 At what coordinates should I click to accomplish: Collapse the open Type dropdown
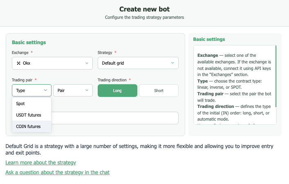click(31, 90)
